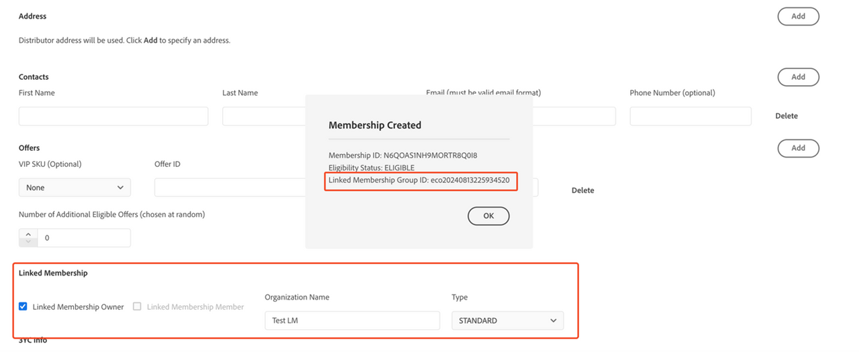Click the Add button for Address
This screenshot has width=859, height=352.
tap(798, 16)
